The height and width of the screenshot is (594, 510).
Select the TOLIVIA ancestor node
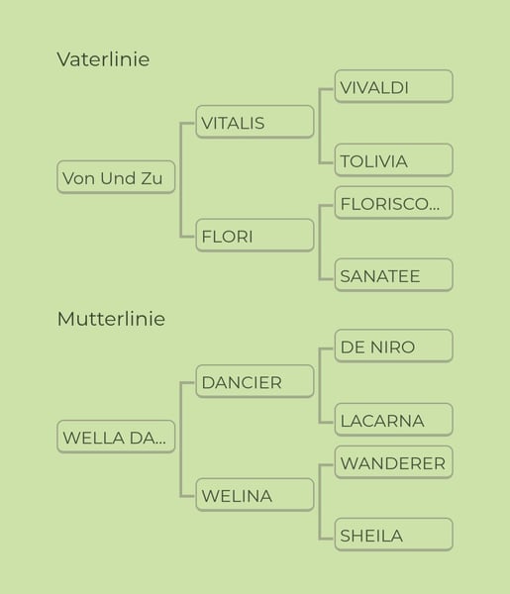[394, 159]
